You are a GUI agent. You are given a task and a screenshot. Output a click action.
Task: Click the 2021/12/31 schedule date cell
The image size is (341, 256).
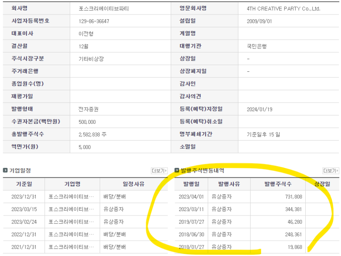point(24,247)
